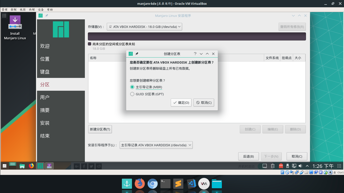Switch to the Manjaro Hello taskbar entry
The height and width of the screenshot is (193, 344).
40,166
